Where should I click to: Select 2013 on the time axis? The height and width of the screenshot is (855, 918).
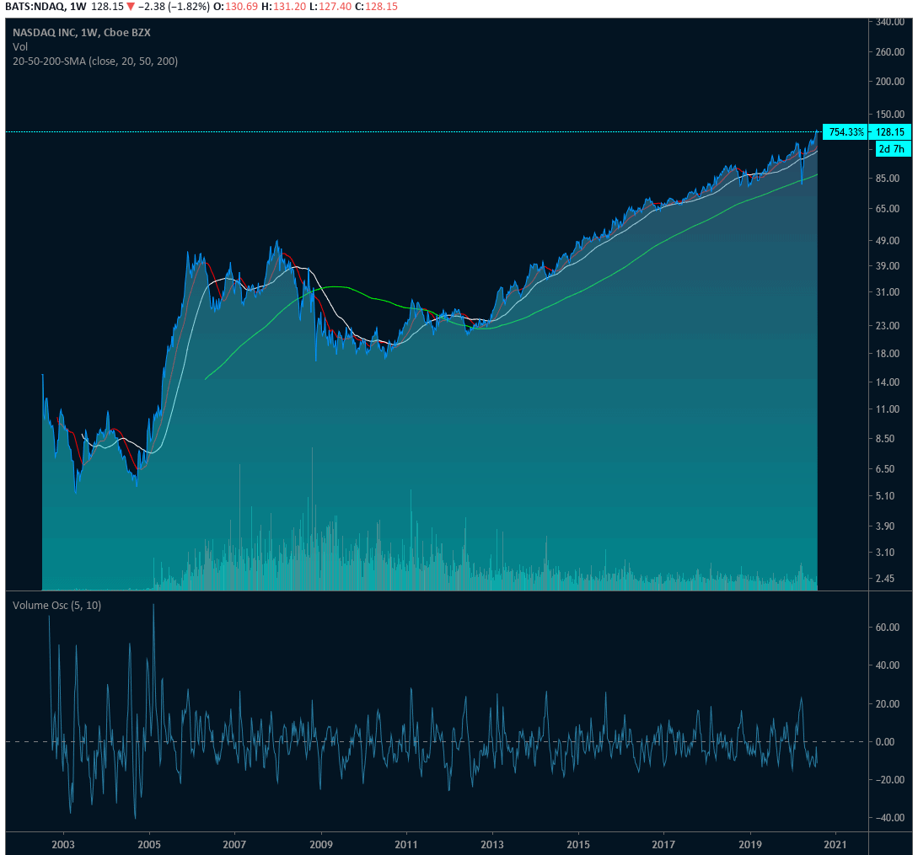click(491, 843)
